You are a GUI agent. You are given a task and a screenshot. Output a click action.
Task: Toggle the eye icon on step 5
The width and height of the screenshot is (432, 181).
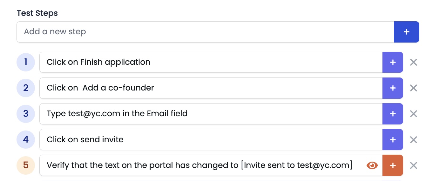pos(372,165)
